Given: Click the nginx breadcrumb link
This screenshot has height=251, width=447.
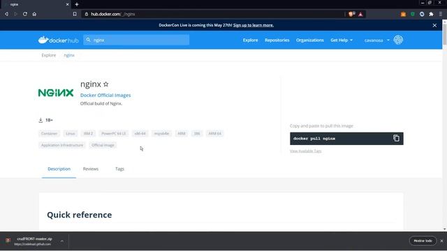Looking at the screenshot, I should click(69, 55).
